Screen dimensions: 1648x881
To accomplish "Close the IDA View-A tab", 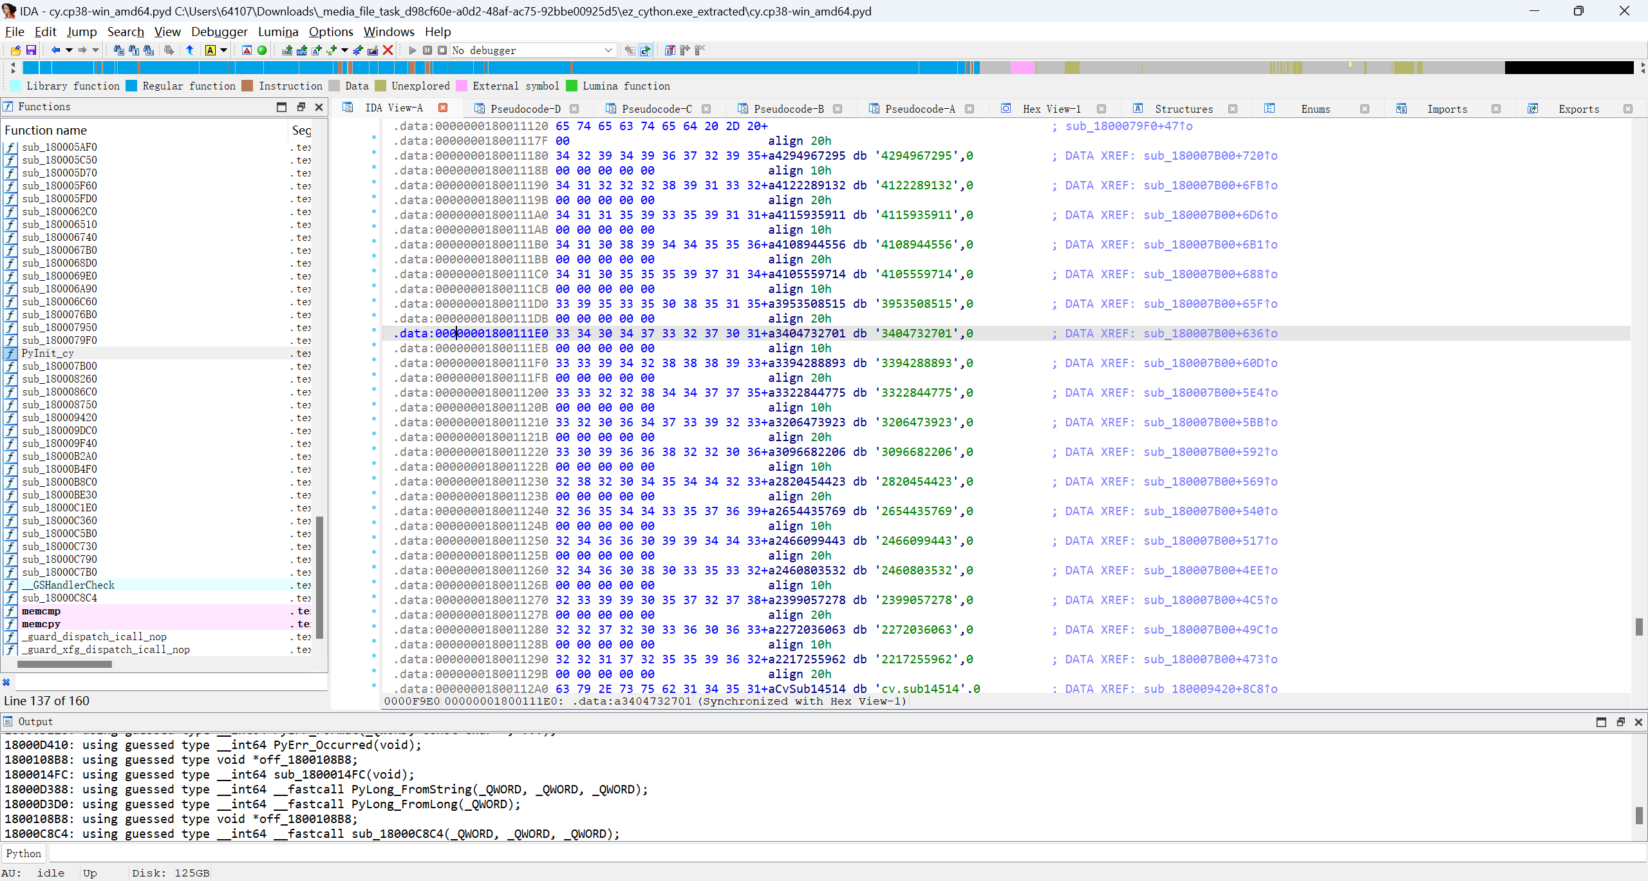I will [443, 108].
